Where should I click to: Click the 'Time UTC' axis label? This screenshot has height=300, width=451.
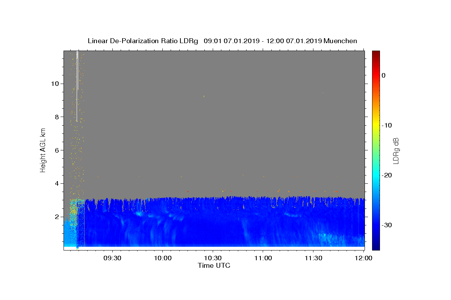click(x=214, y=265)
